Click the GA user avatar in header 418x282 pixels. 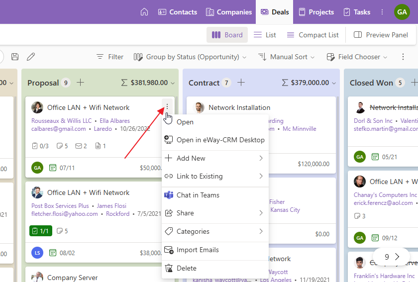402,12
